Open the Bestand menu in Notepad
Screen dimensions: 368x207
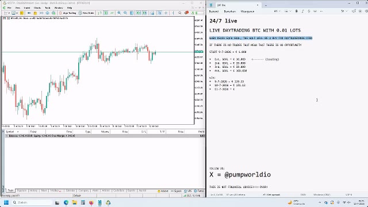pos(214,11)
